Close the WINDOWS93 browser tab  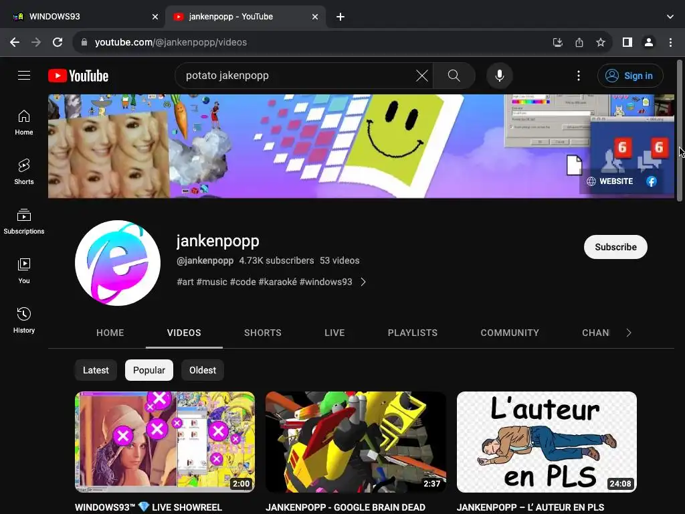click(x=155, y=17)
